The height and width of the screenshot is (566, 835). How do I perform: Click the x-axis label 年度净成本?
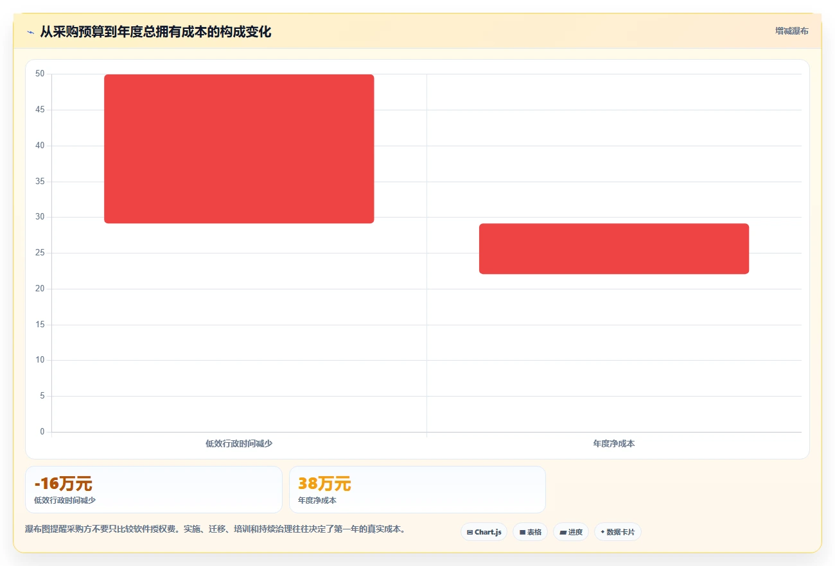click(614, 443)
